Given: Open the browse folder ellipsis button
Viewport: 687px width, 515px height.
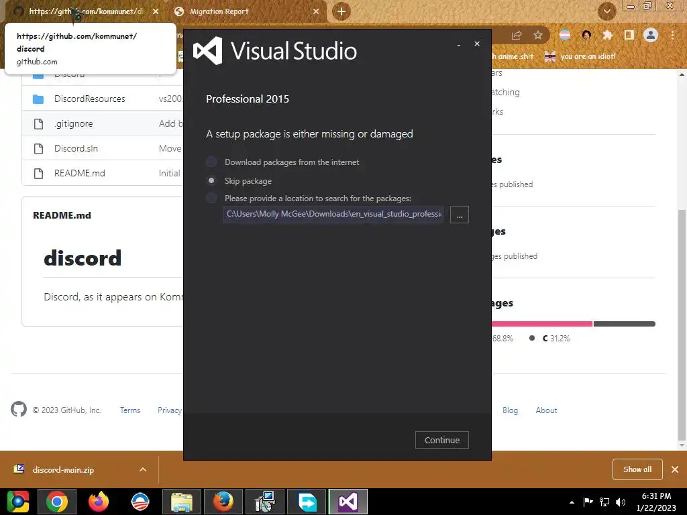Looking at the screenshot, I should 459,215.
